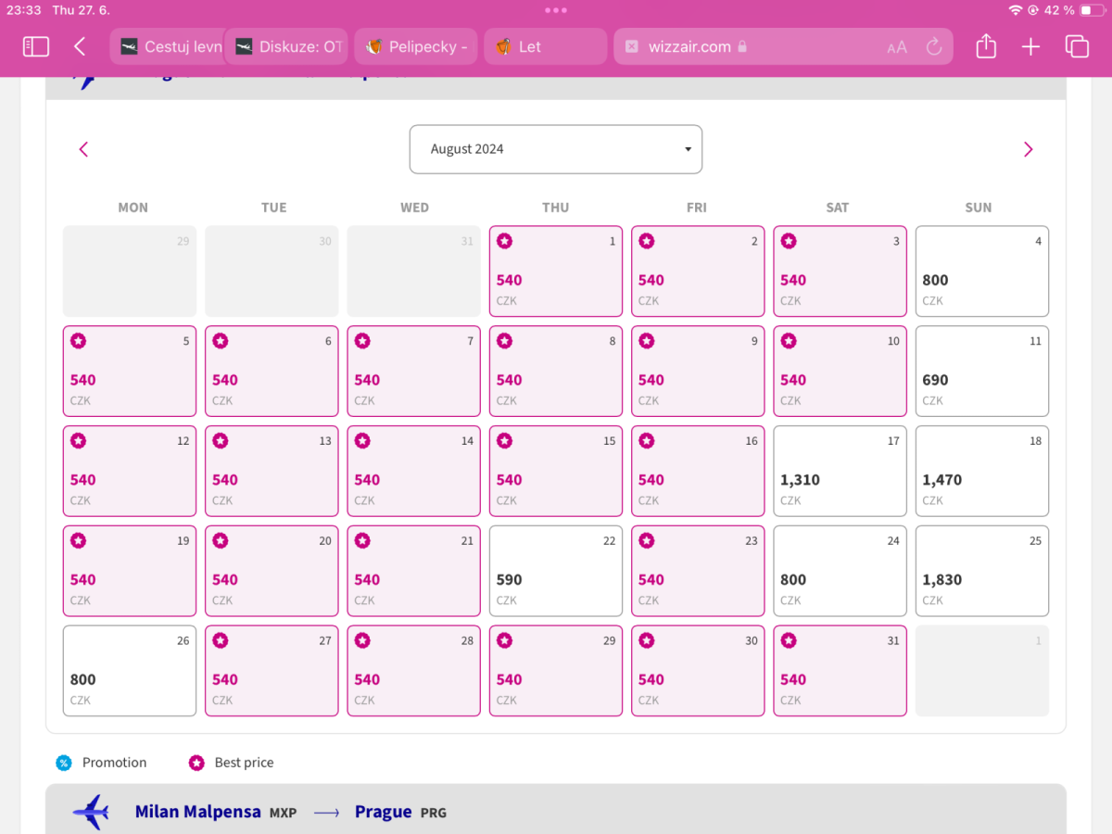
Task: Select August 1 flight for 540 CZK
Action: point(555,272)
